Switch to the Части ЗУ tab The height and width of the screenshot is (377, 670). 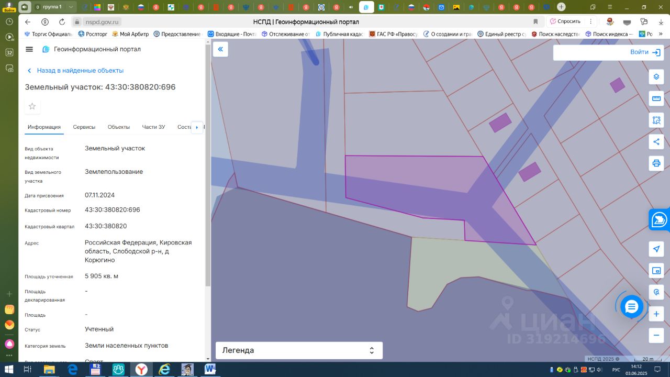[x=153, y=127]
